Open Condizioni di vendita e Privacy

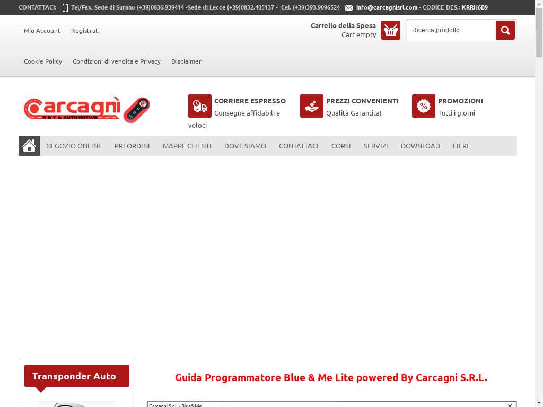117,61
